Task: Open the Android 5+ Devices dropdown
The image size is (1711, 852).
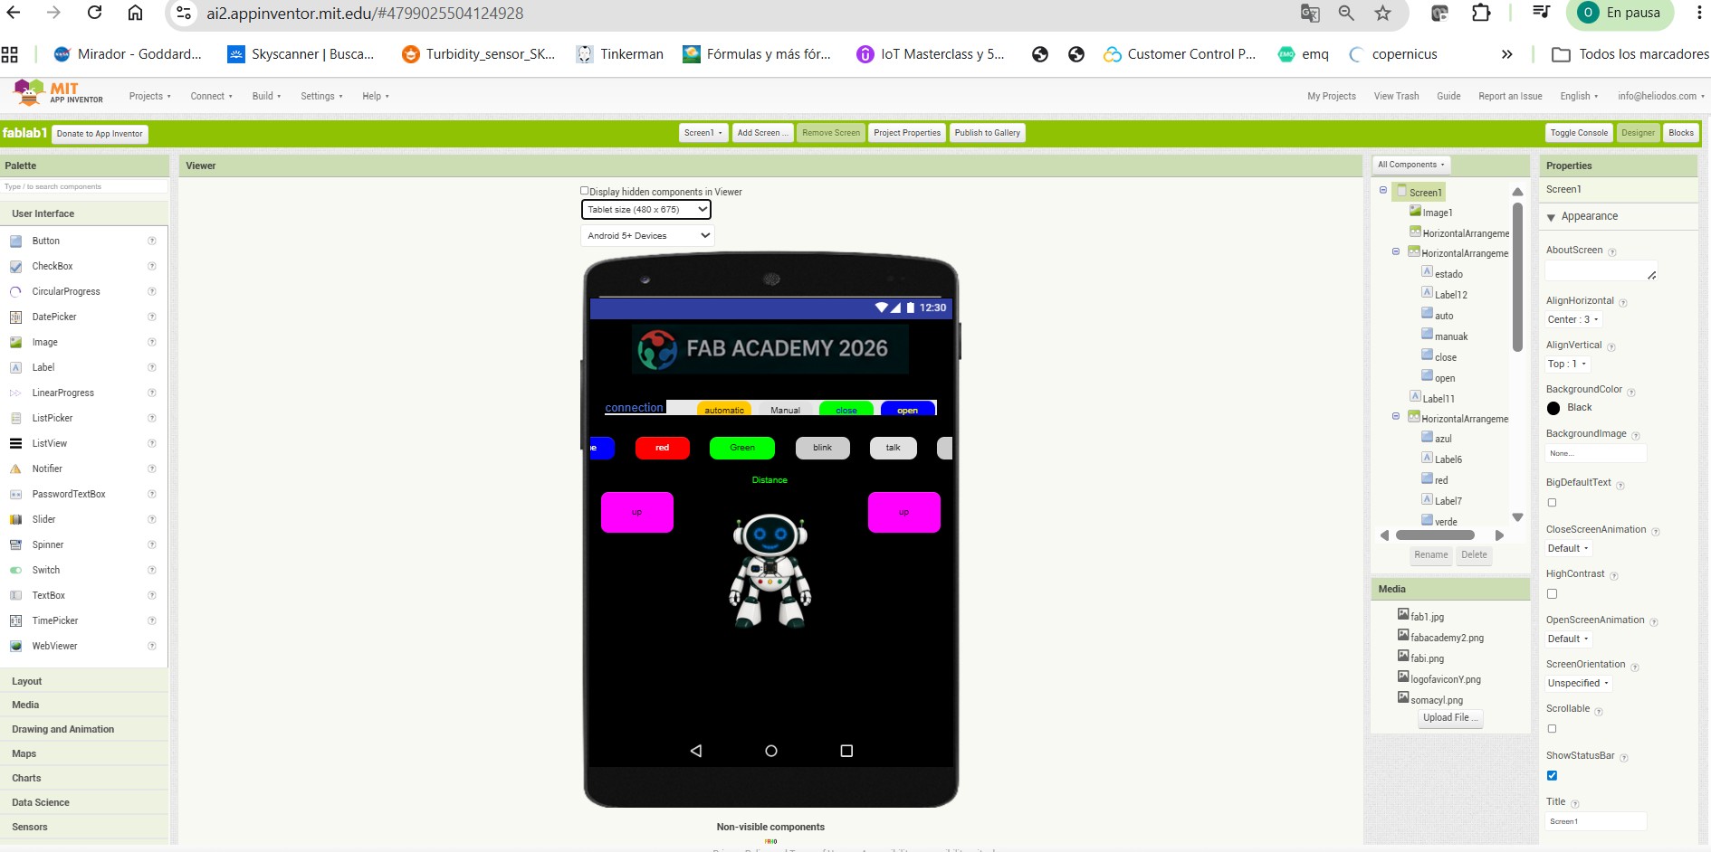Action: point(647,236)
